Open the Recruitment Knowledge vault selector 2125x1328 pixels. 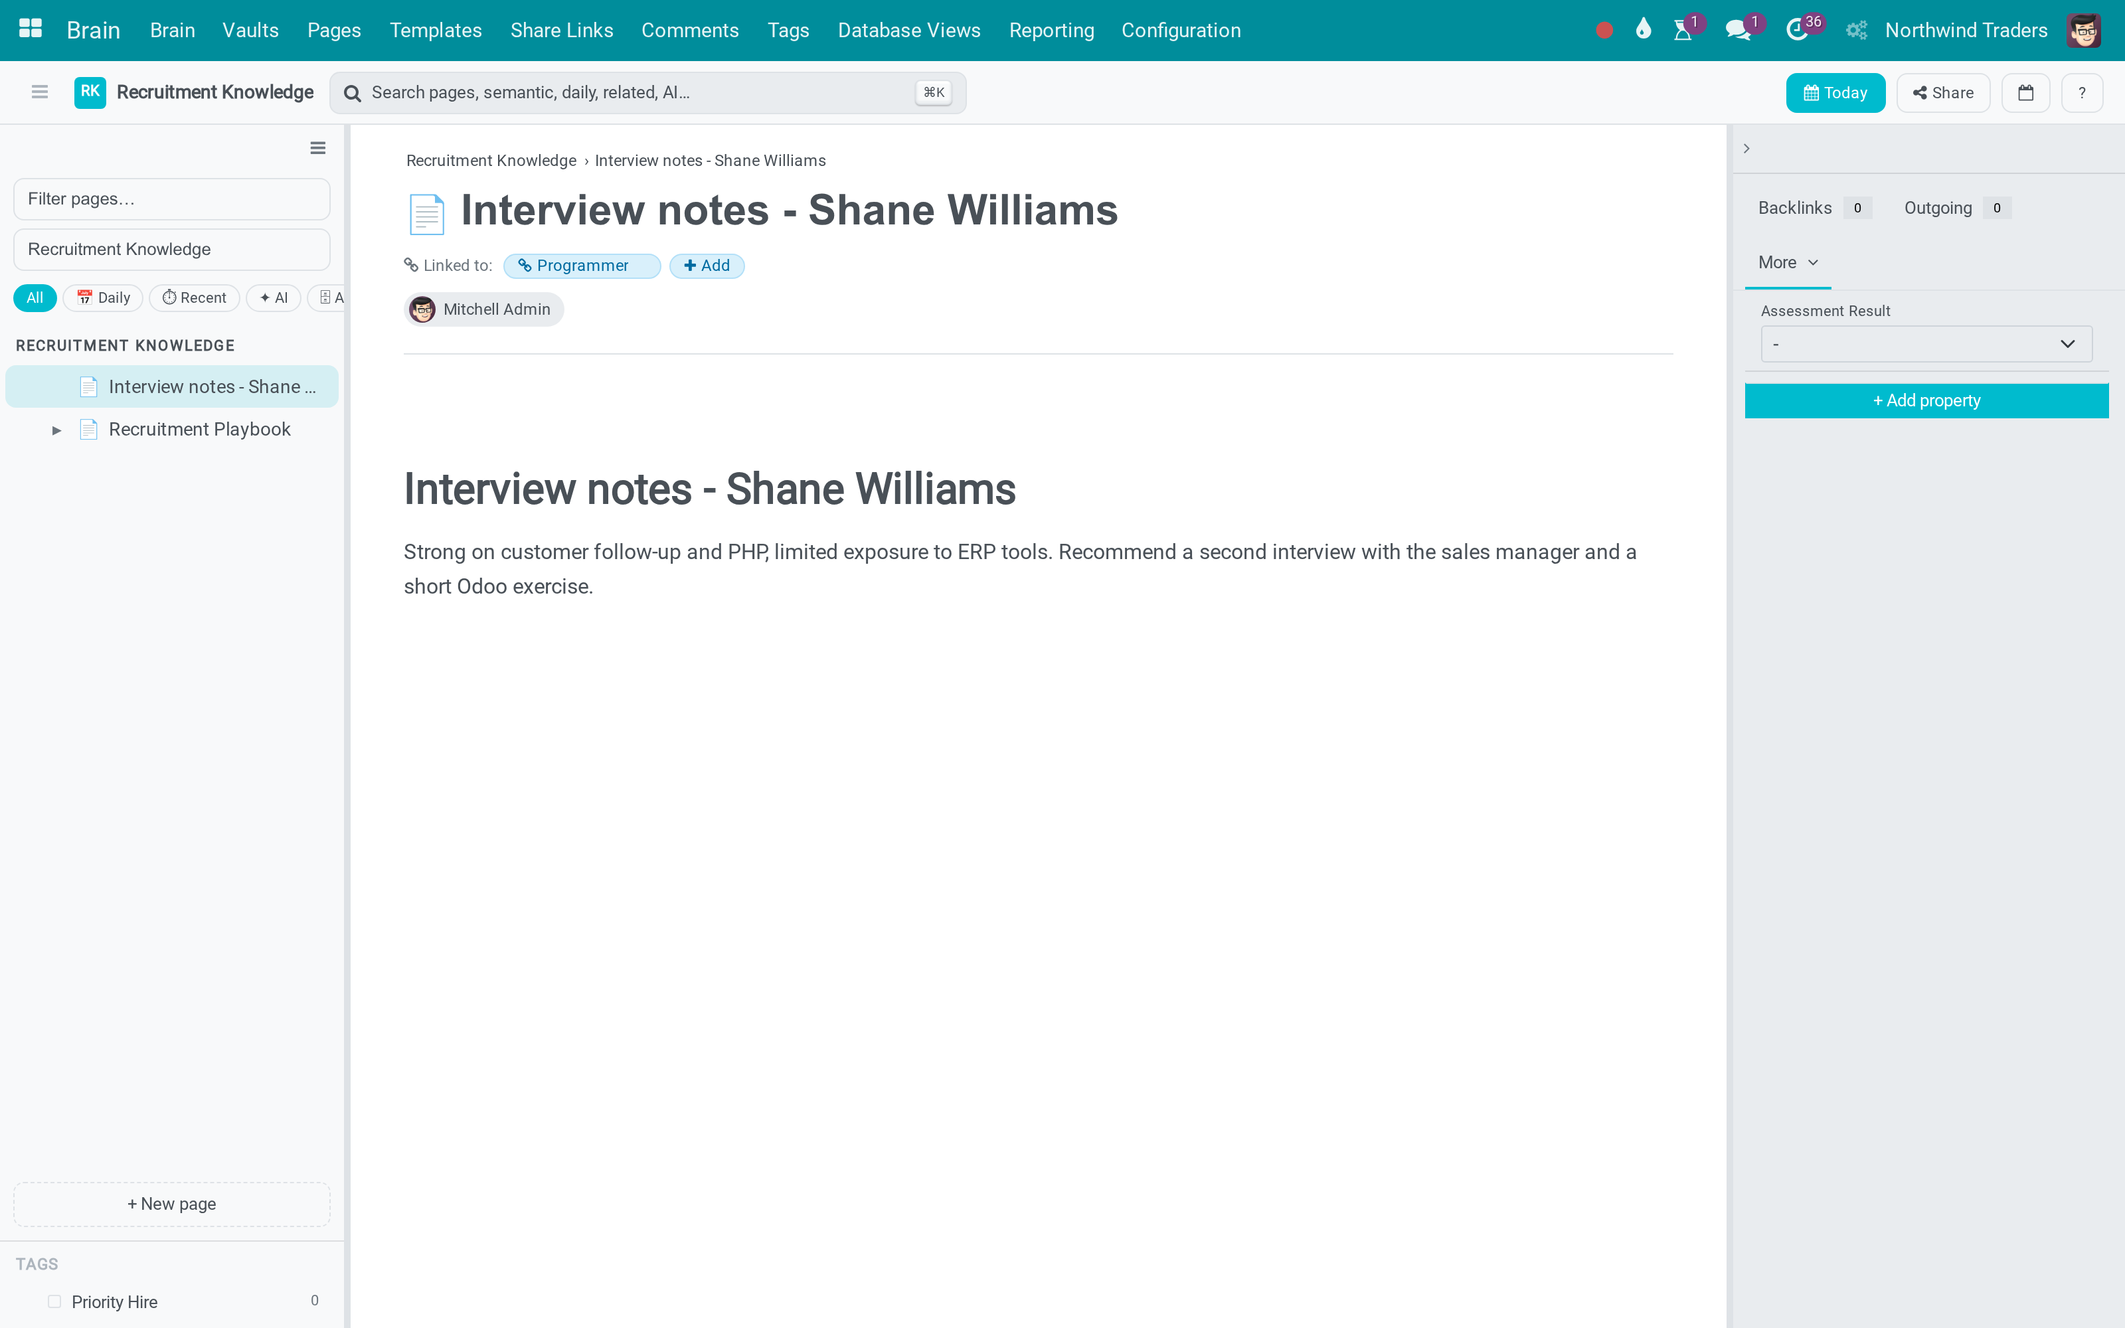pos(172,250)
